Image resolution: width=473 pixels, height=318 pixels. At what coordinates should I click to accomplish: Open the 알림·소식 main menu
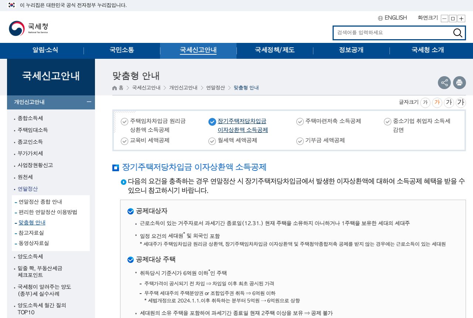click(45, 50)
